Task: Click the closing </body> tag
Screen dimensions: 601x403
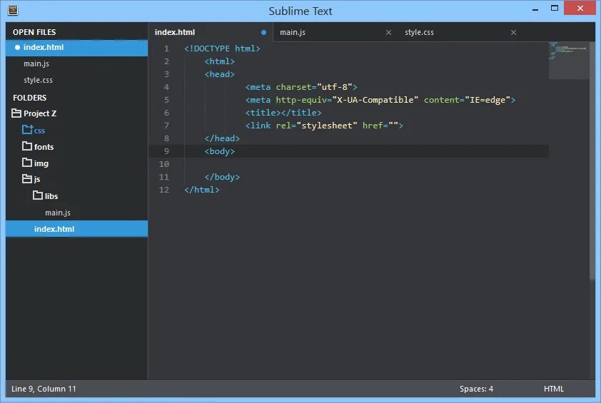Action: pos(222,177)
